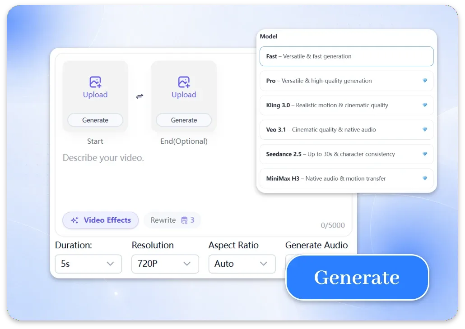Pick the MiniMax H3 model
Screen dimensions: 465x329
tap(346, 178)
